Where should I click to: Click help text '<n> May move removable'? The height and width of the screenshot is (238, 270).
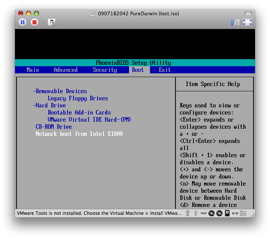point(213,184)
